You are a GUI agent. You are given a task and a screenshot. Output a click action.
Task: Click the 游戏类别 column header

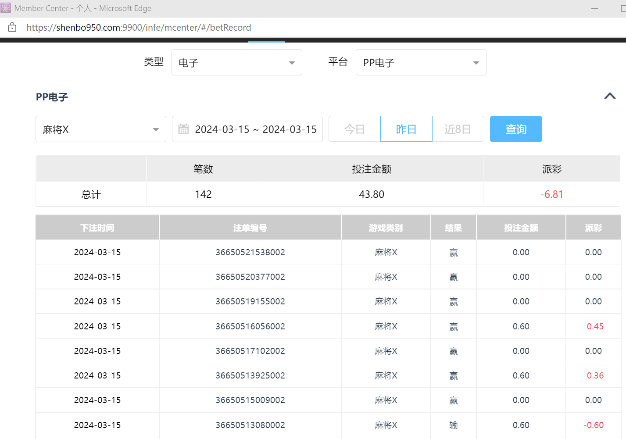(386, 228)
